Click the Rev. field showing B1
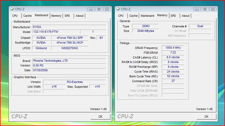This screenshot has width=225, height=126. tap(101, 38)
